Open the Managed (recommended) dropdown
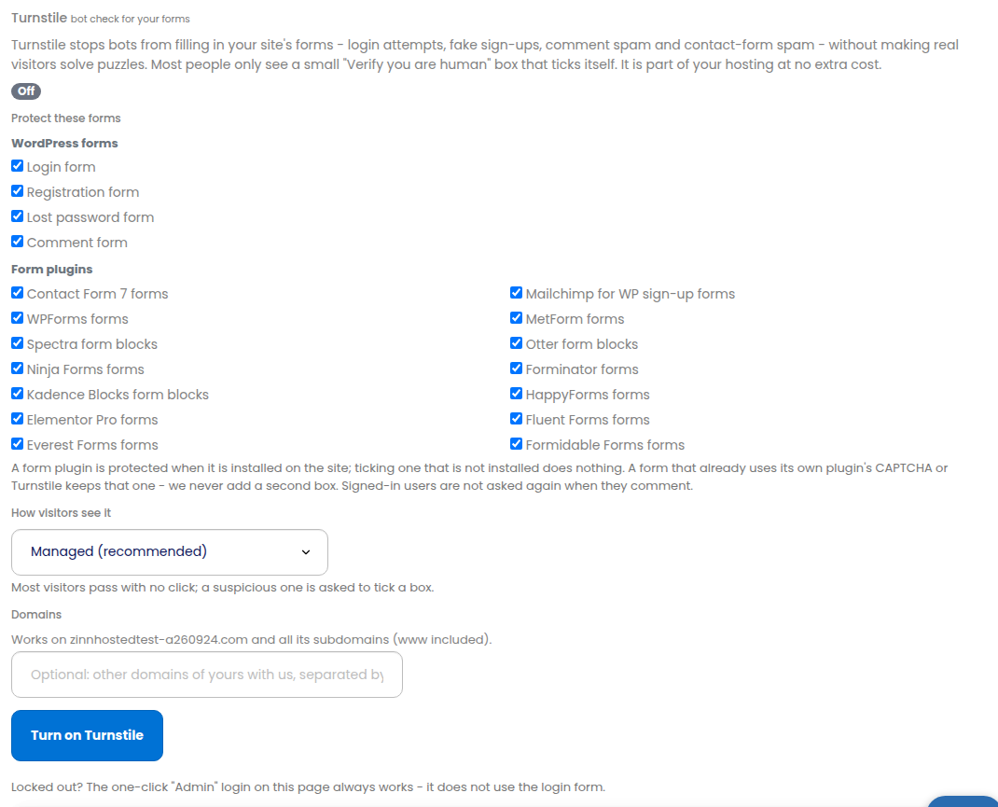 click(170, 551)
